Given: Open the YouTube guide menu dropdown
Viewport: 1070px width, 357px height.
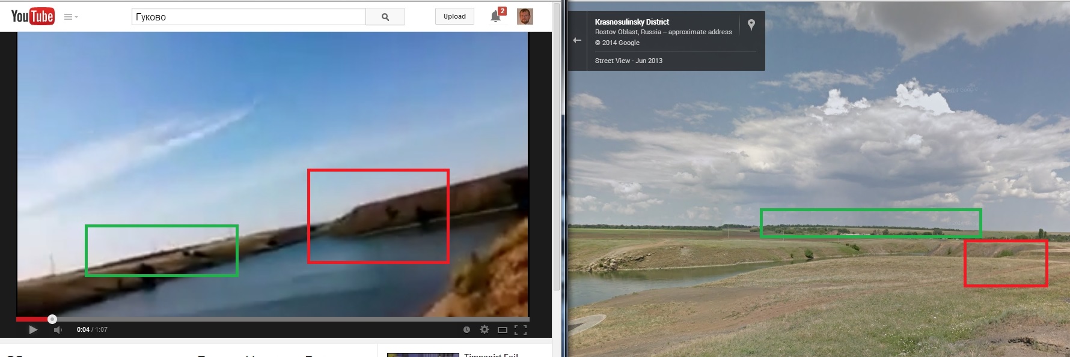Looking at the screenshot, I should click(71, 17).
